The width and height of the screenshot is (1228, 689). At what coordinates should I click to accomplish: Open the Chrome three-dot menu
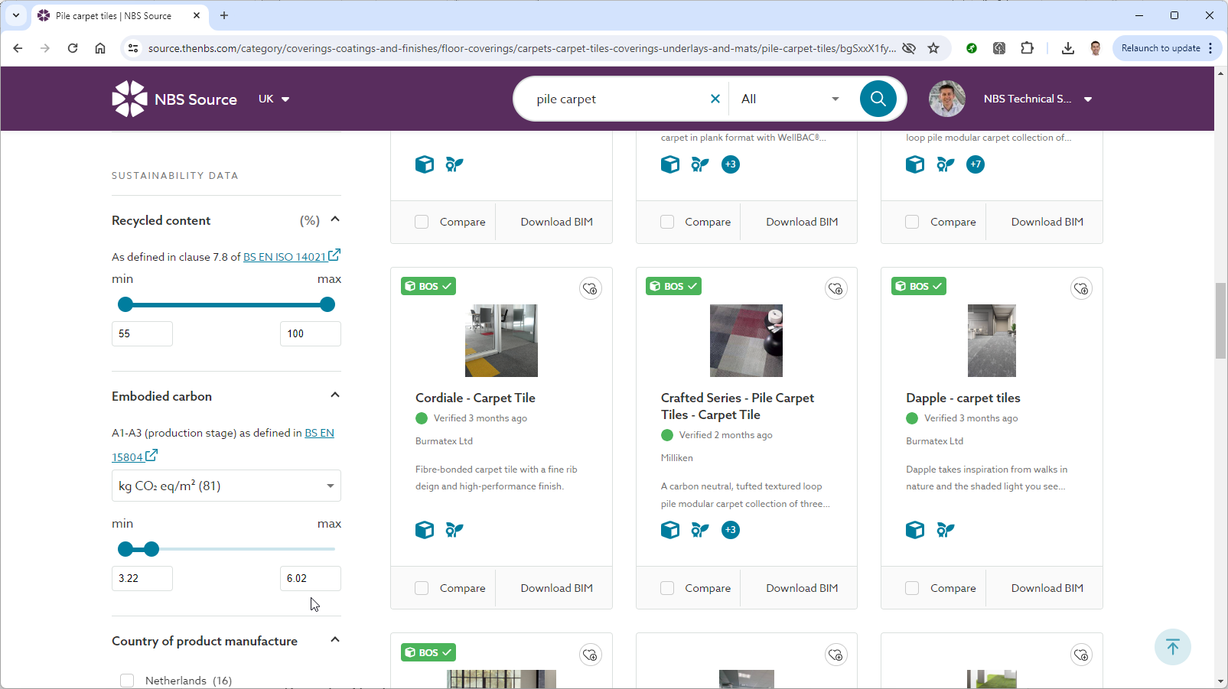coord(1210,48)
